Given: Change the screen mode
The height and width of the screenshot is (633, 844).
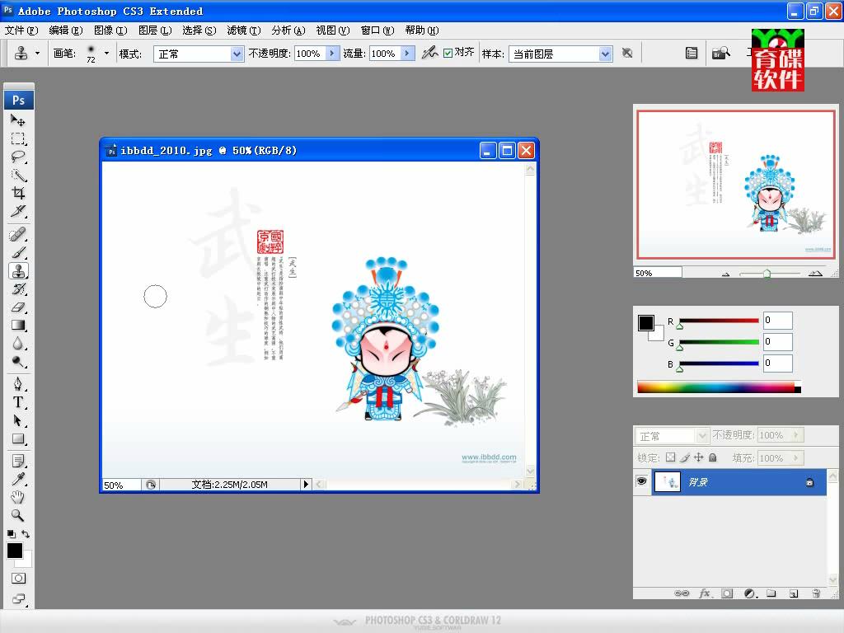Looking at the screenshot, I should click(x=18, y=598).
